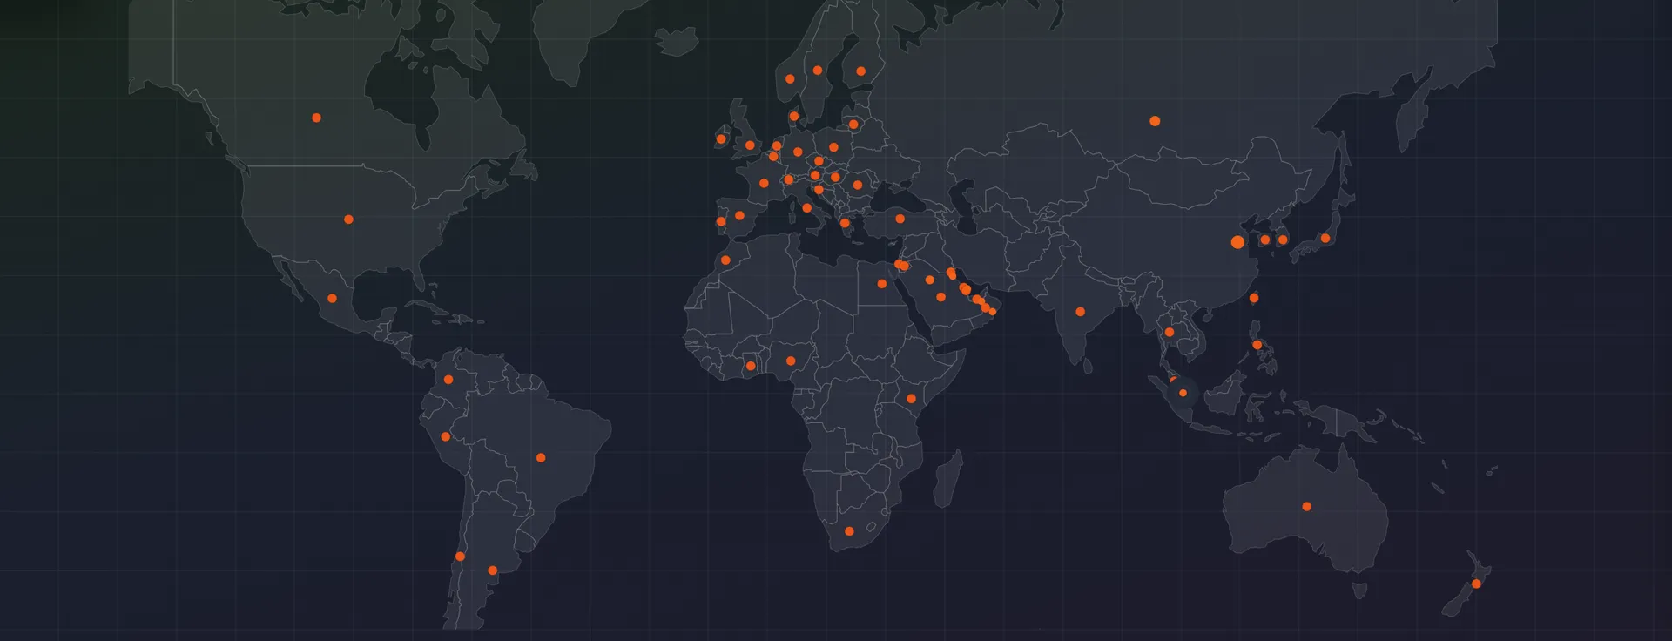Image resolution: width=1672 pixels, height=641 pixels.
Task: Select the marker in Egypt
Action: point(882,284)
